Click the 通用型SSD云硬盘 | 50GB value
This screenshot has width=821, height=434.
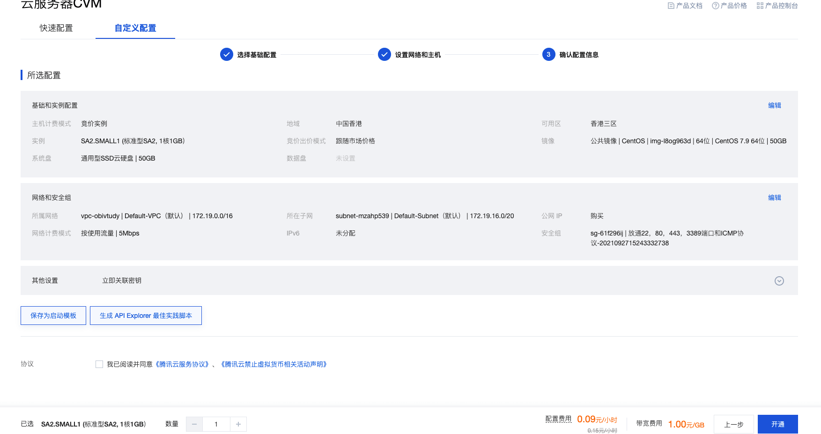118,158
